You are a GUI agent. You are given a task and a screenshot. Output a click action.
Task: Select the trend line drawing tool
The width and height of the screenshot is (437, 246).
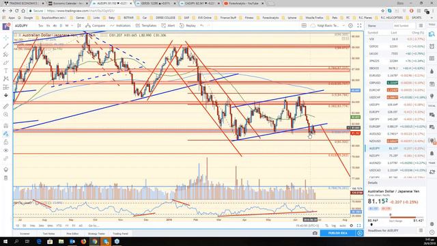click(x=6, y=46)
